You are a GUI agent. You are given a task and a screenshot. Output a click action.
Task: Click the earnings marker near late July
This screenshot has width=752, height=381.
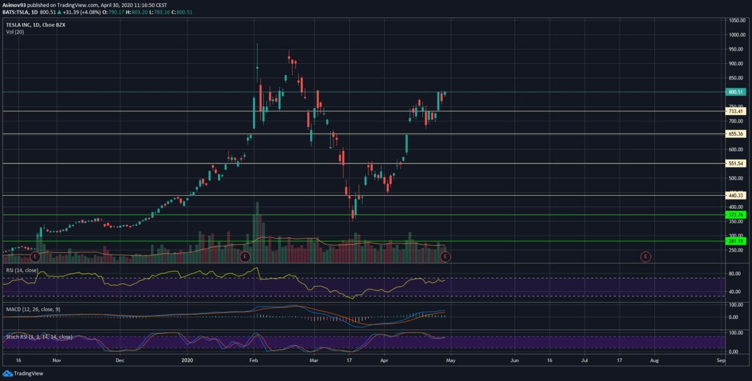(x=645, y=257)
